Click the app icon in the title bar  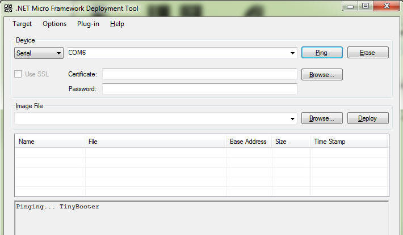[8, 8]
